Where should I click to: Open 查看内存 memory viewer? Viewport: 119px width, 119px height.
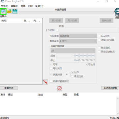coord(9,88)
